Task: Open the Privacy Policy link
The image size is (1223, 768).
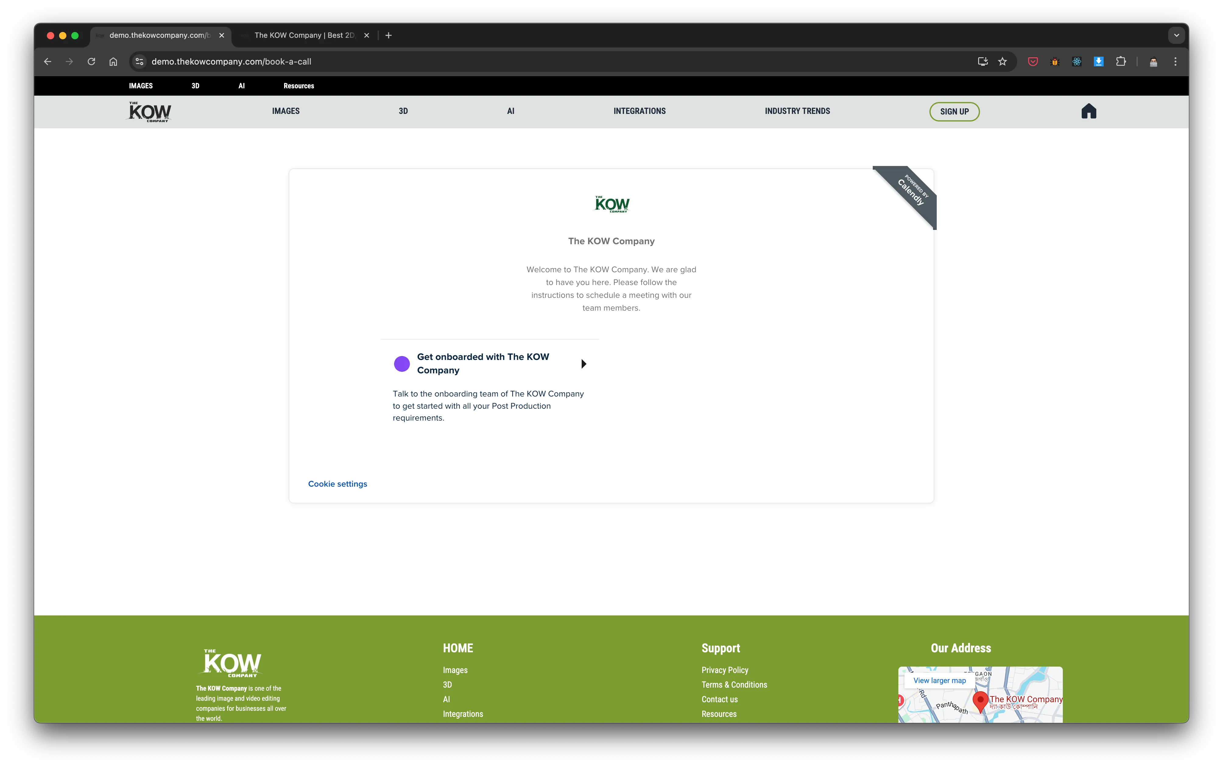Action: 725,670
